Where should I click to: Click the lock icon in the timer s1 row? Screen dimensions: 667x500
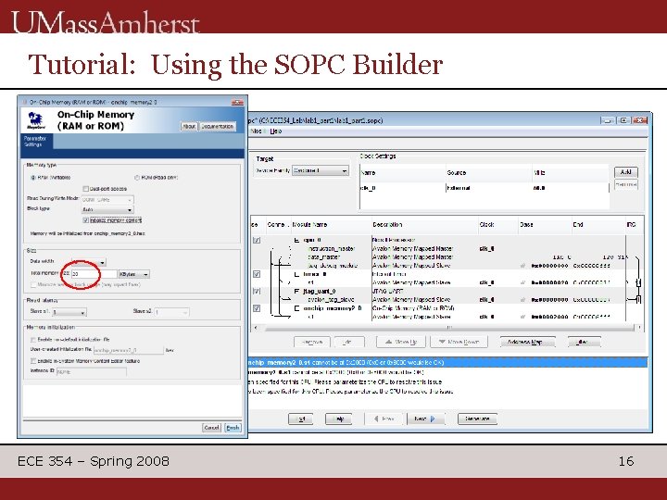point(523,282)
